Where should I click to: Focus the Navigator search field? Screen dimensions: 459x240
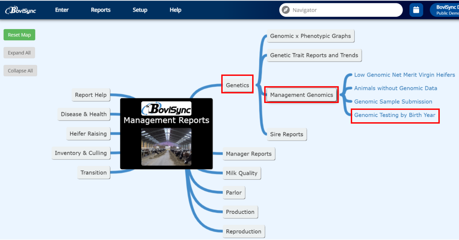(341, 10)
